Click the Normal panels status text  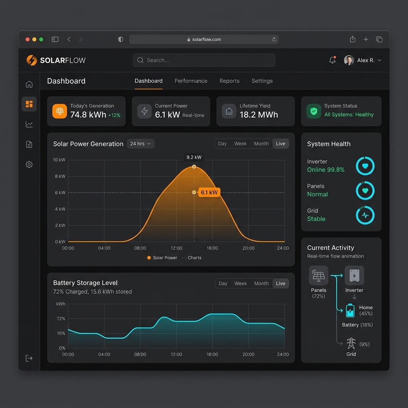(x=318, y=194)
